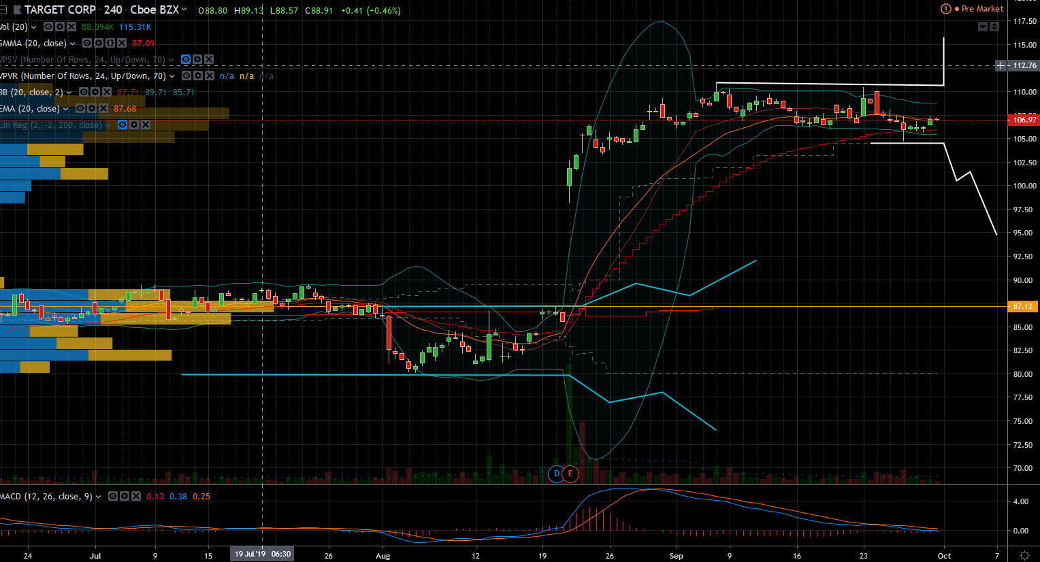View source code of the SMMA indicator
The width and height of the screenshot is (1040, 562).
(x=110, y=44)
